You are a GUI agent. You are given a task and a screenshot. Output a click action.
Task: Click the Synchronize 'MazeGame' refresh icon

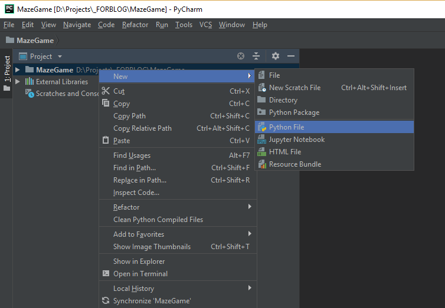106,301
